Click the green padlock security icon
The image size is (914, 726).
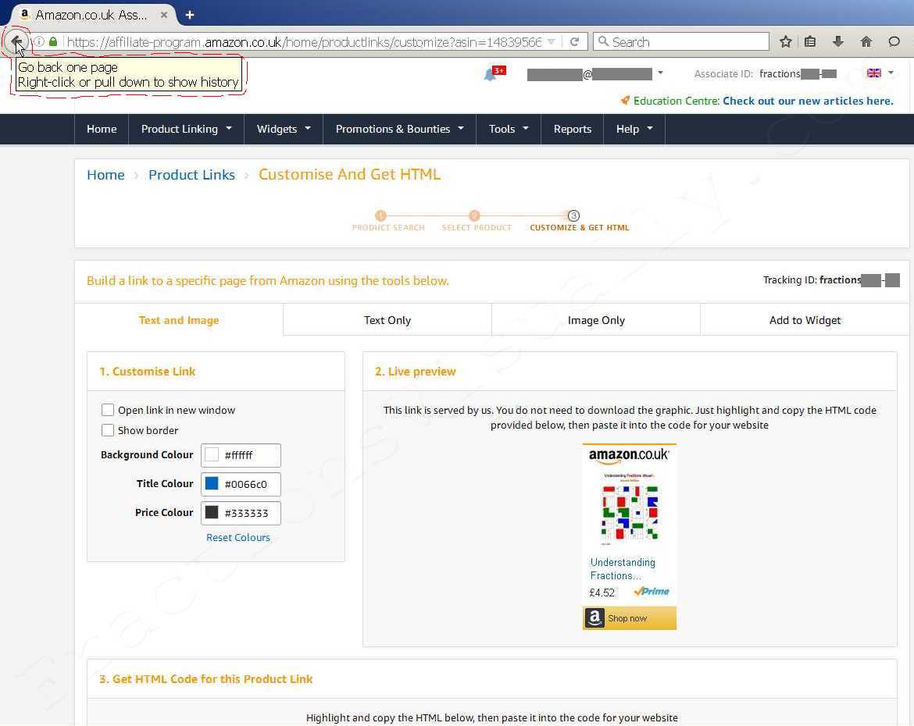[53, 41]
